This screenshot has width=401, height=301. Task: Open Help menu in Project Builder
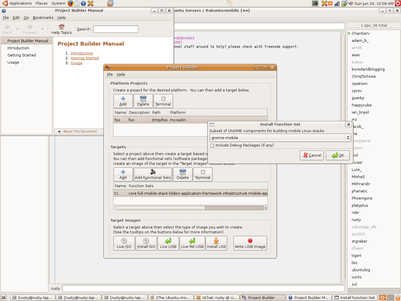[x=121, y=74]
